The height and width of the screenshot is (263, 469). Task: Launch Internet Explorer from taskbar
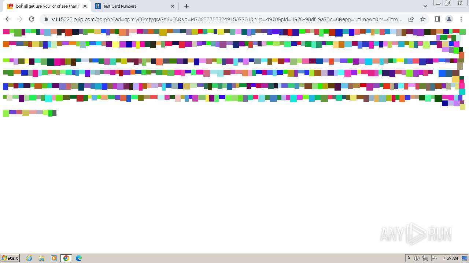click(29, 258)
